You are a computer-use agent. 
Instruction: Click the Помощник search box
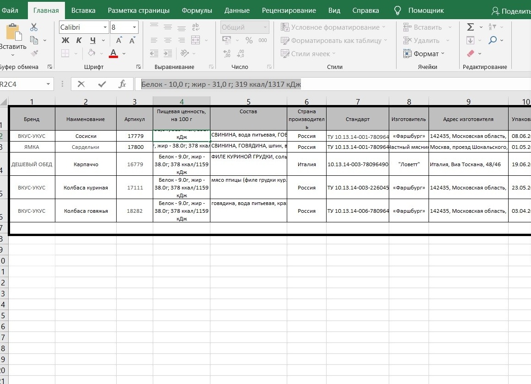coord(419,11)
